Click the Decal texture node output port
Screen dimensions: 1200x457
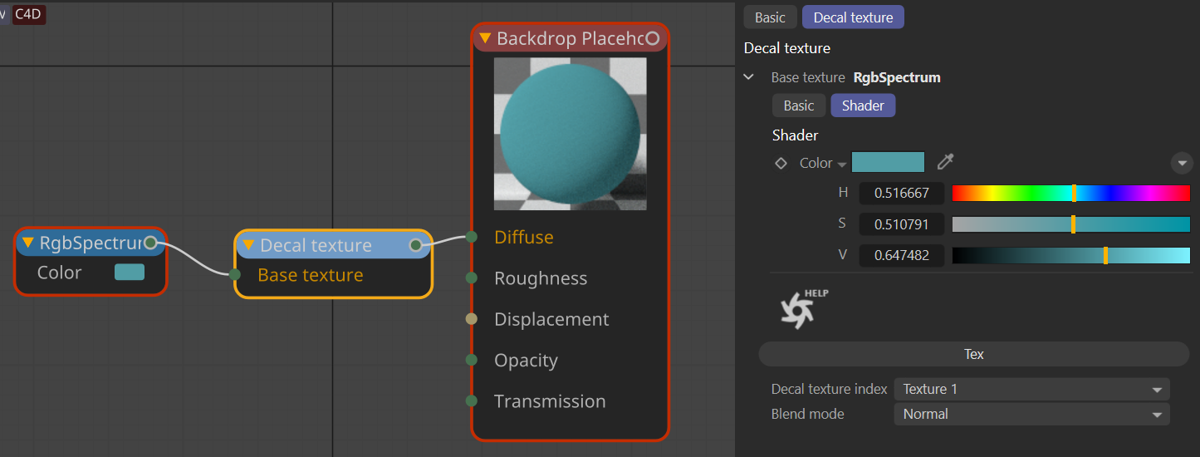pos(416,245)
